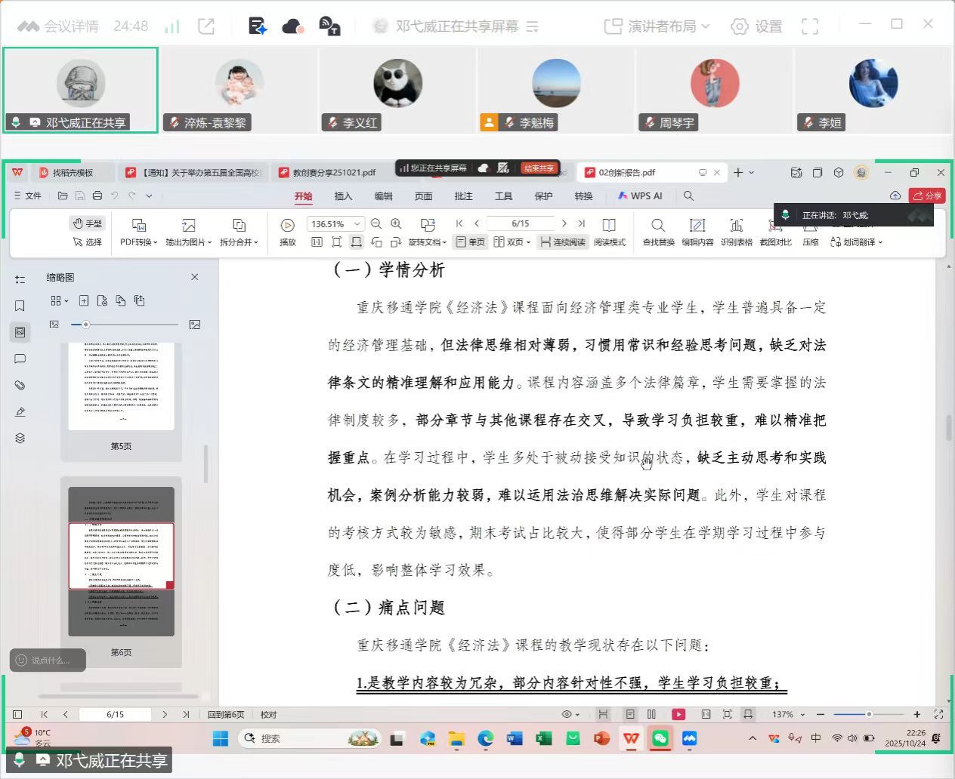Click the 识别表格 table recognition icon
The image size is (955, 779).
pos(736,226)
